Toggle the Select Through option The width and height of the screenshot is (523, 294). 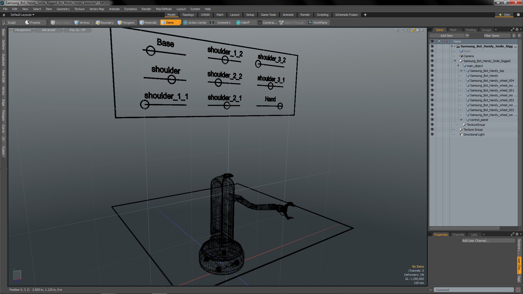292,23
